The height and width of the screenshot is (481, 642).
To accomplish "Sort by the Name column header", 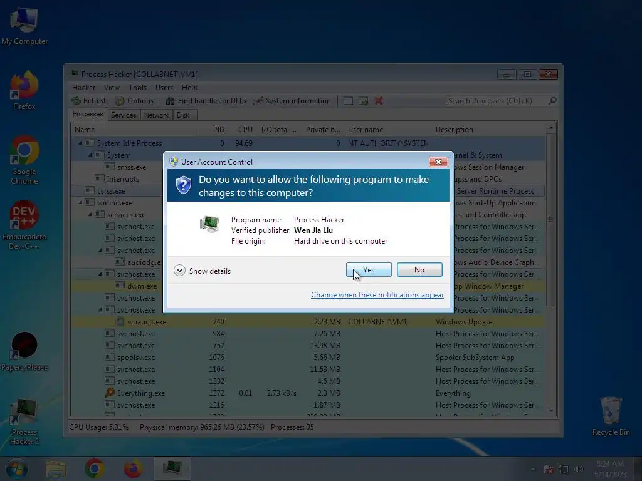I will click(134, 130).
